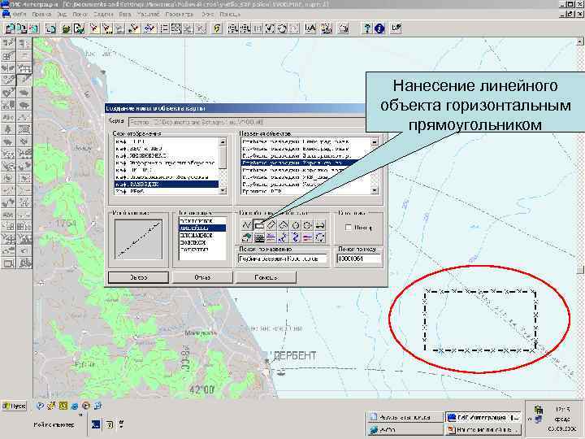Click the Abc text tool in left panel
This screenshot has height=439, width=585.
point(8,117)
